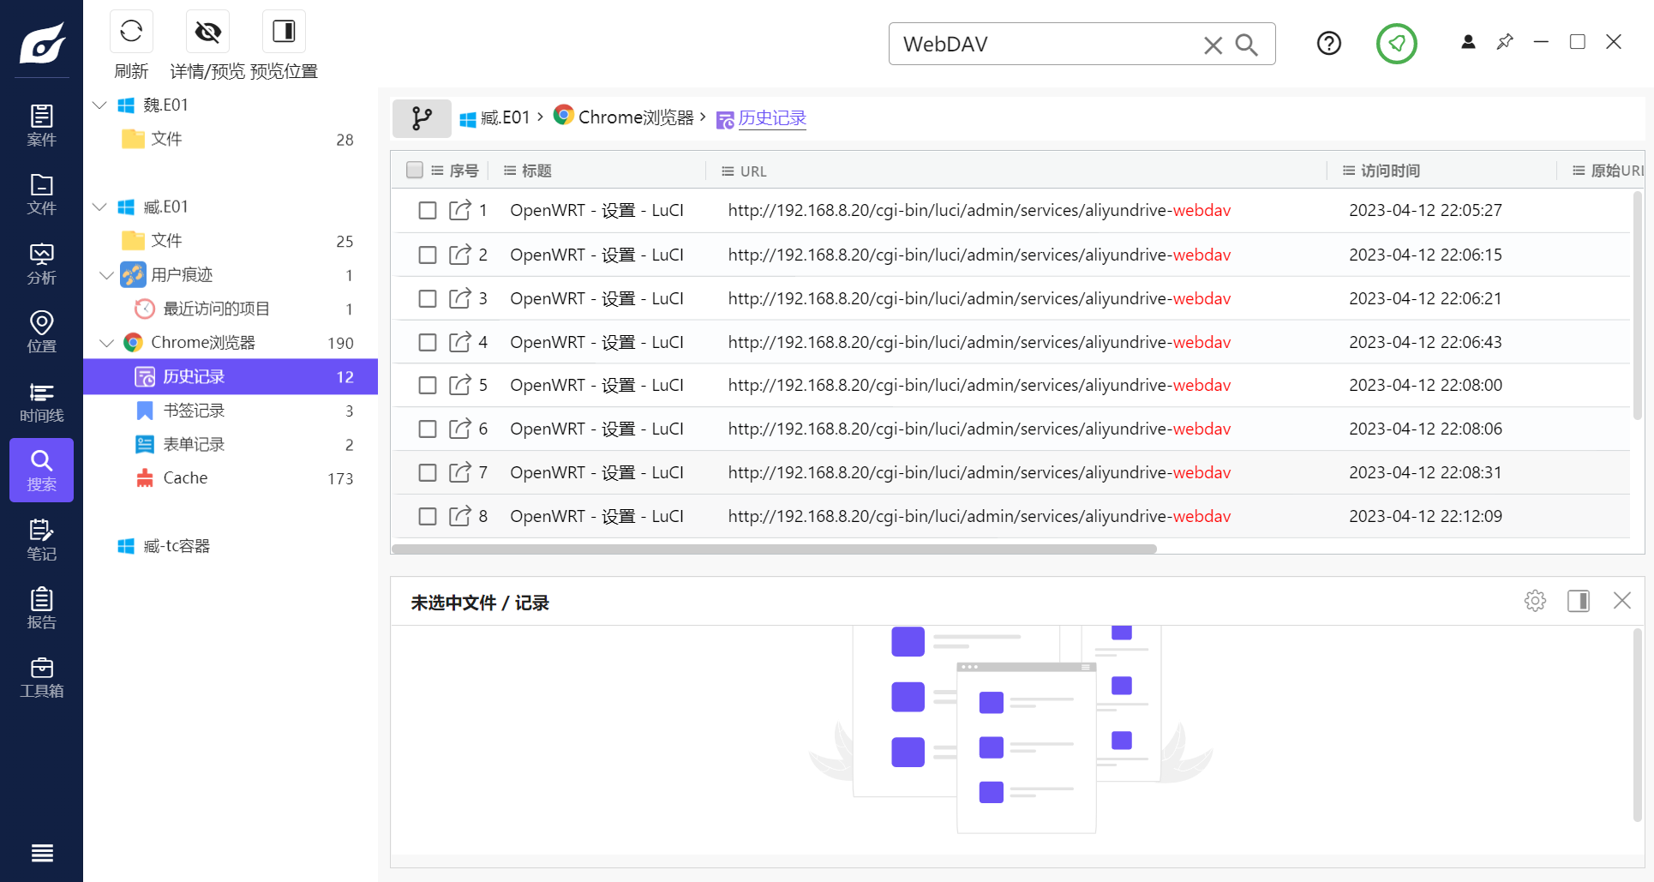Click 历史记录 breadcrumb link

(772, 118)
